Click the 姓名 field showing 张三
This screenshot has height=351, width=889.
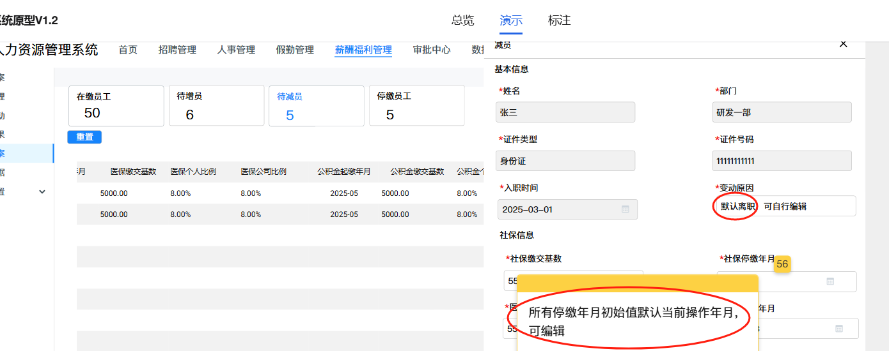pos(565,112)
